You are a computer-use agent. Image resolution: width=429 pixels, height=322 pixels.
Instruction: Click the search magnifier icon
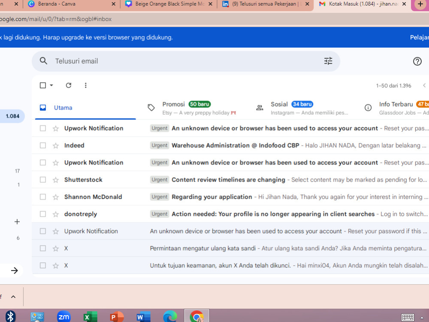point(43,61)
